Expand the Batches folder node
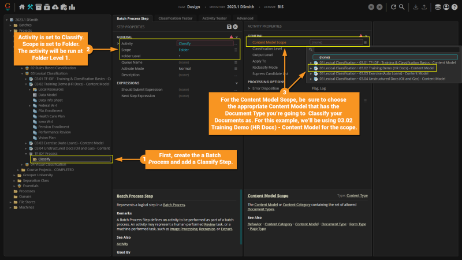 10,25
